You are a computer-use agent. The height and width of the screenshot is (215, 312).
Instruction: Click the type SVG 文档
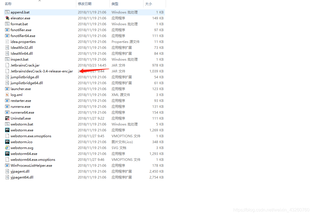click(x=119, y=148)
